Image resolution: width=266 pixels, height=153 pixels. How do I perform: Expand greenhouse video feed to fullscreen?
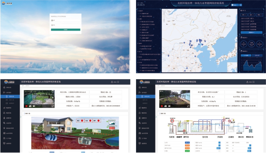click(52, 106)
